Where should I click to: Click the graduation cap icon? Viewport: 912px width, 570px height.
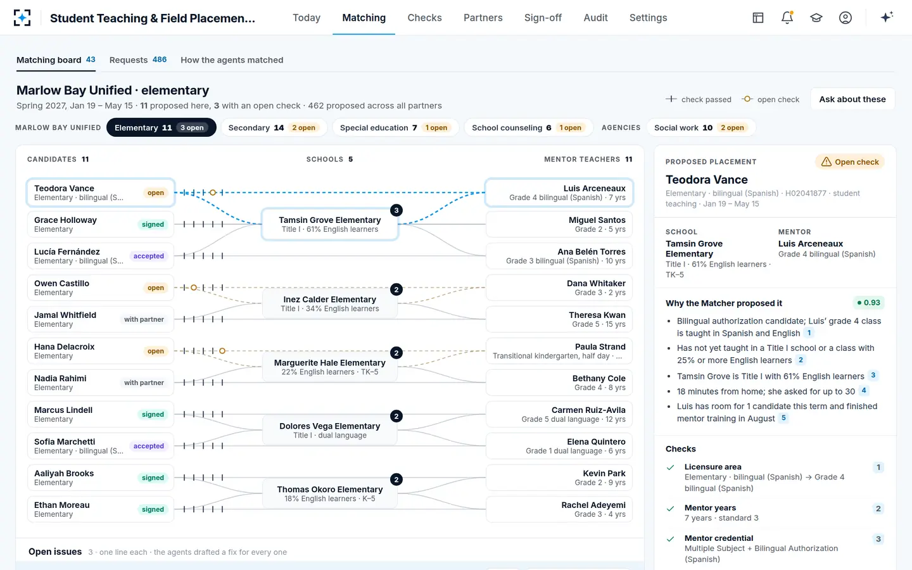tap(816, 18)
